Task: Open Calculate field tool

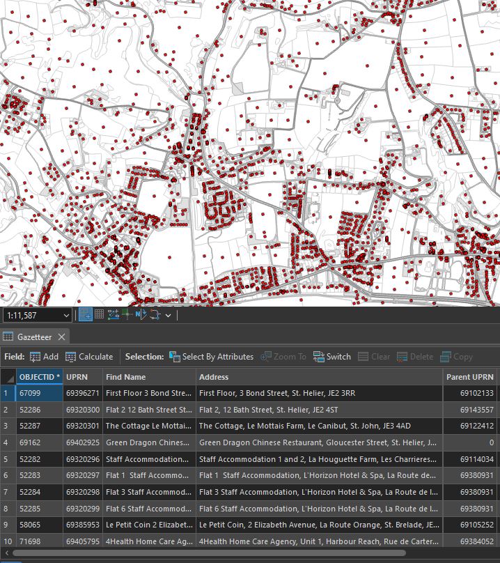Action: pos(89,357)
